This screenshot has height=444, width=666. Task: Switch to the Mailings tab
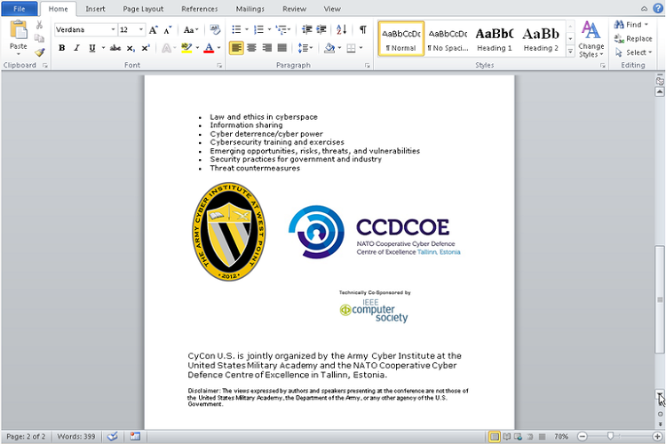(250, 9)
